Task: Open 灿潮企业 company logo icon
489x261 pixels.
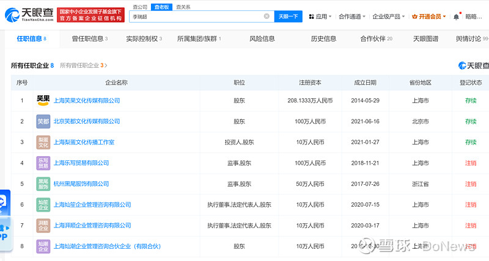Action: tap(43, 246)
